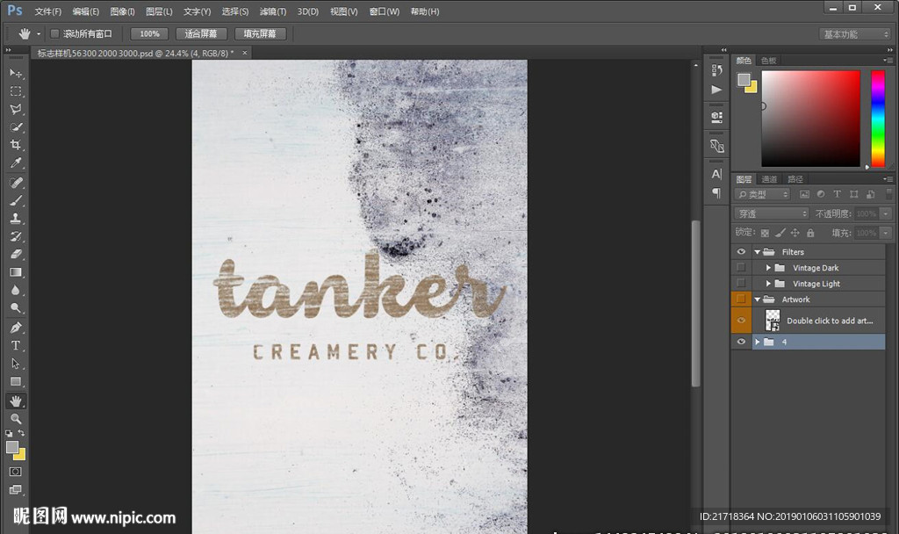Image resolution: width=899 pixels, height=534 pixels.
Task: Open the blend mode dropdown
Action: (771, 213)
